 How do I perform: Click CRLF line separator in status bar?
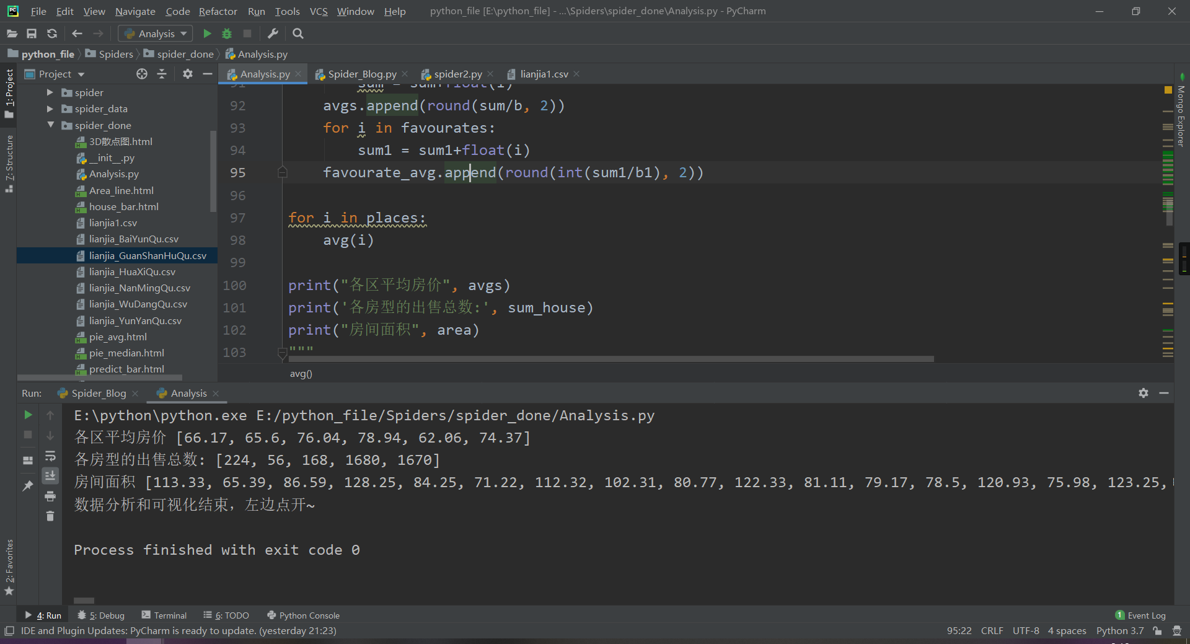(x=992, y=630)
